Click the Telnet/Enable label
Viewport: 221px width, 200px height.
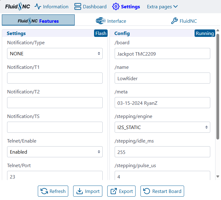(x=22, y=141)
